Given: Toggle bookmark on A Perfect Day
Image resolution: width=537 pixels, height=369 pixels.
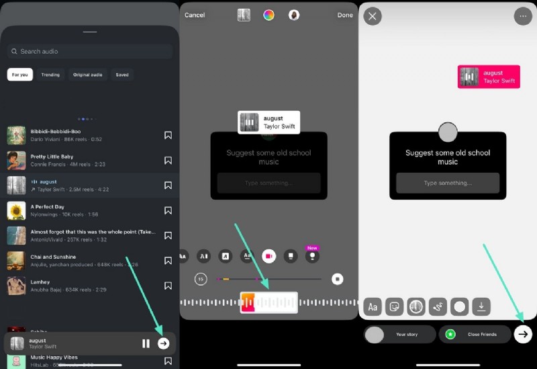Looking at the screenshot, I should tap(168, 210).
